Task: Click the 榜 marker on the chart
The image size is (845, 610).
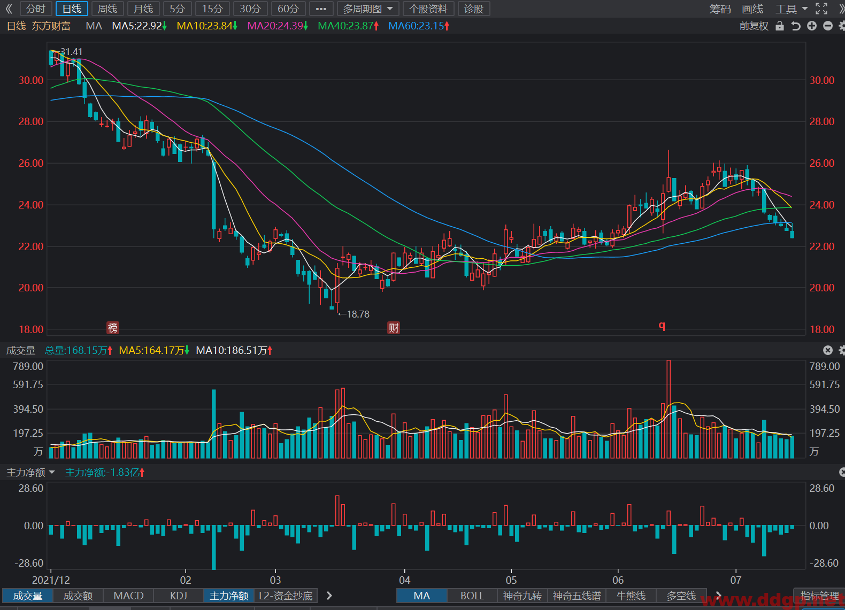Action: click(x=113, y=328)
